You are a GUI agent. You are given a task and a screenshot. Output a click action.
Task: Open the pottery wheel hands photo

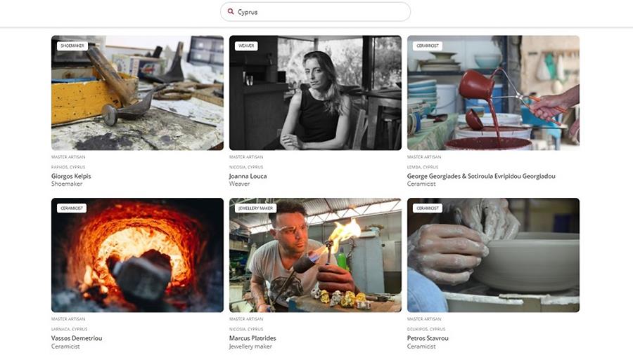pyautogui.click(x=493, y=255)
